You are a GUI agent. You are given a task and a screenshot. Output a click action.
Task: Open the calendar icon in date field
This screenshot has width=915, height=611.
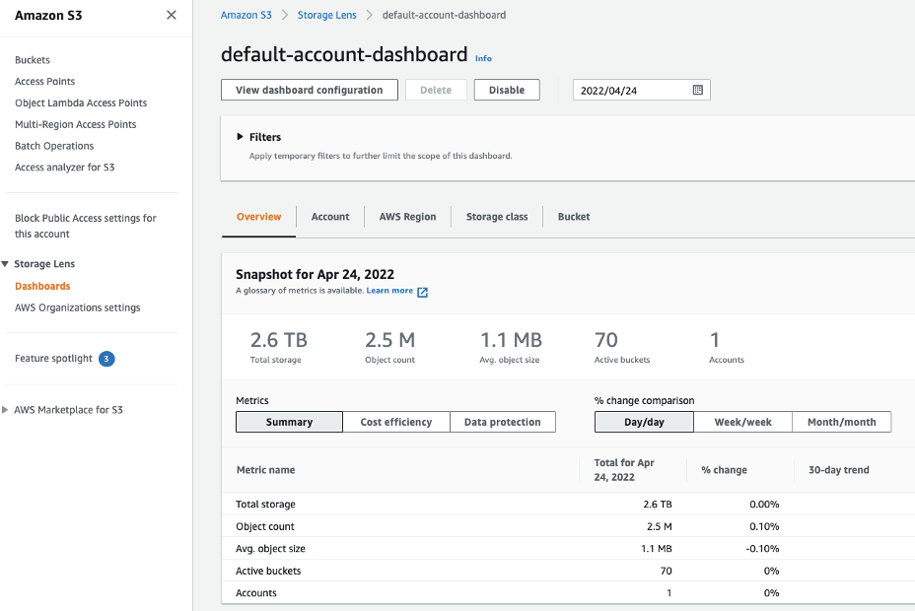tap(697, 90)
